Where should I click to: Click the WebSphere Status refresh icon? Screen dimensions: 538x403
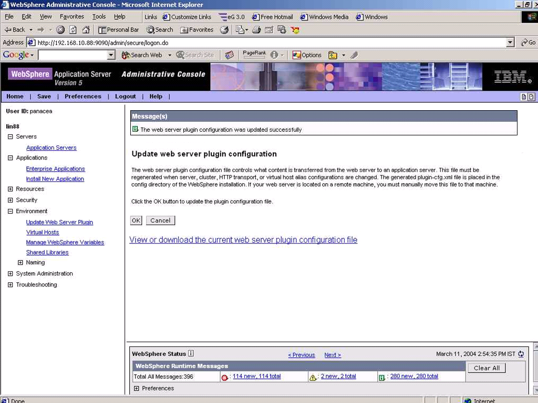pyautogui.click(x=521, y=354)
